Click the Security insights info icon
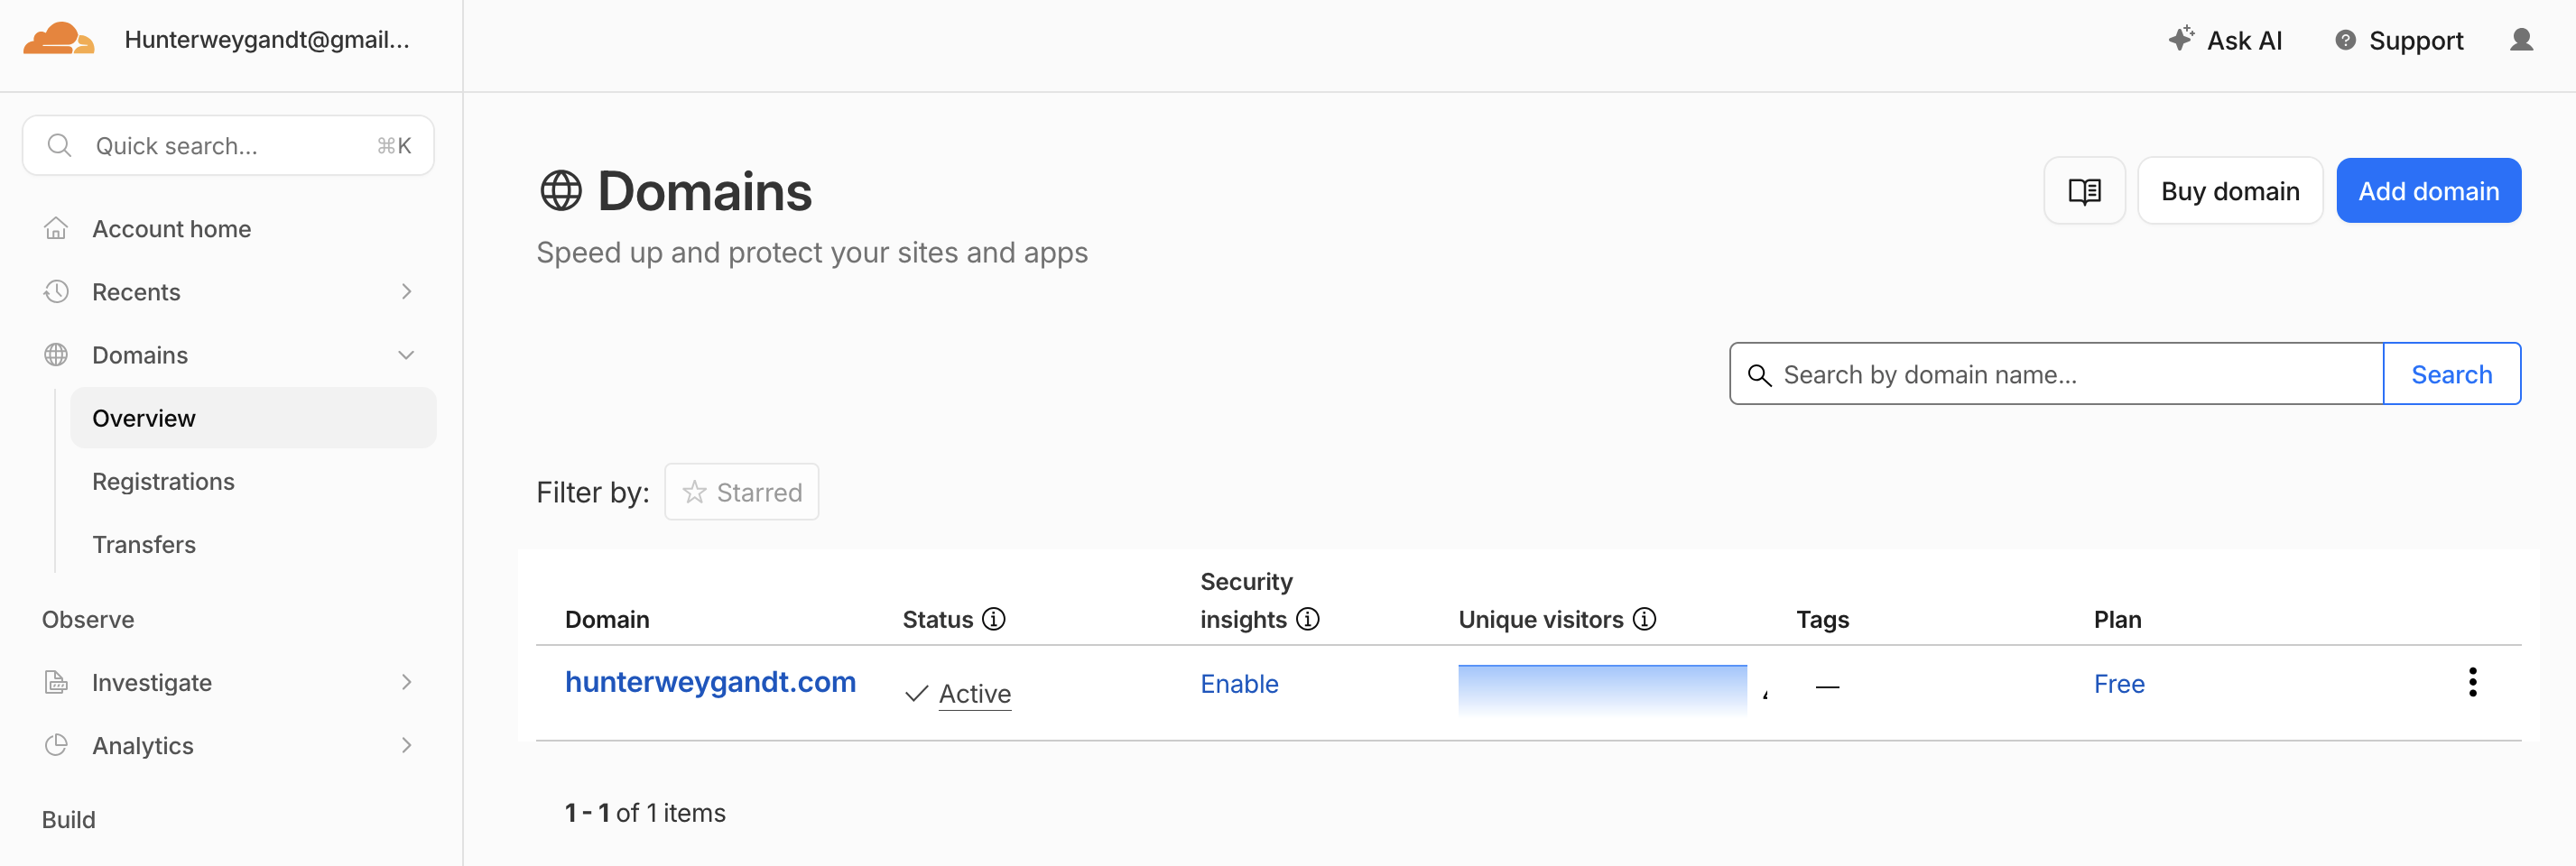This screenshot has width=2576, height=866. (1307, 619)
